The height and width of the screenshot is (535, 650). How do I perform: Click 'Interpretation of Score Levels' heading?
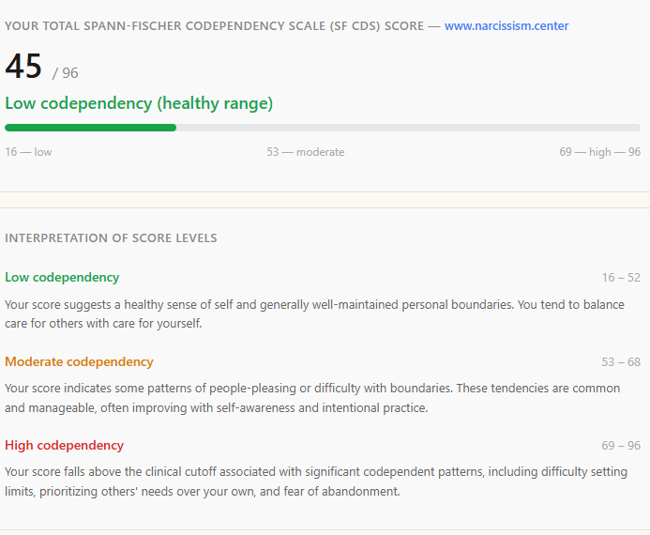click(x=111, y=238)
